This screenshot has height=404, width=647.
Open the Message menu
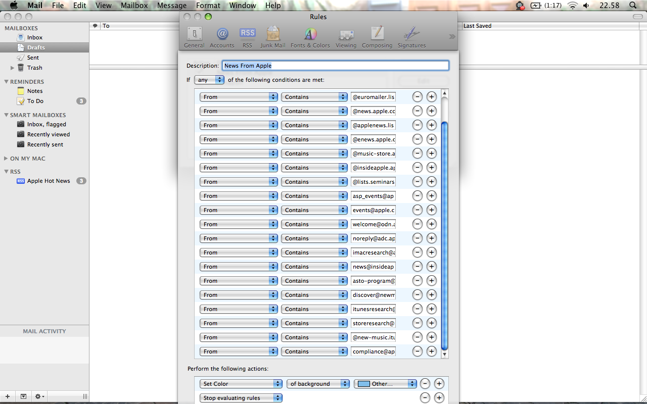[172, 6]
